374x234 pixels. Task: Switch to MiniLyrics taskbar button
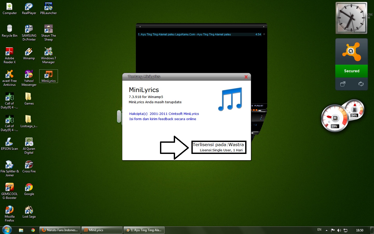[x=102, y=230]
